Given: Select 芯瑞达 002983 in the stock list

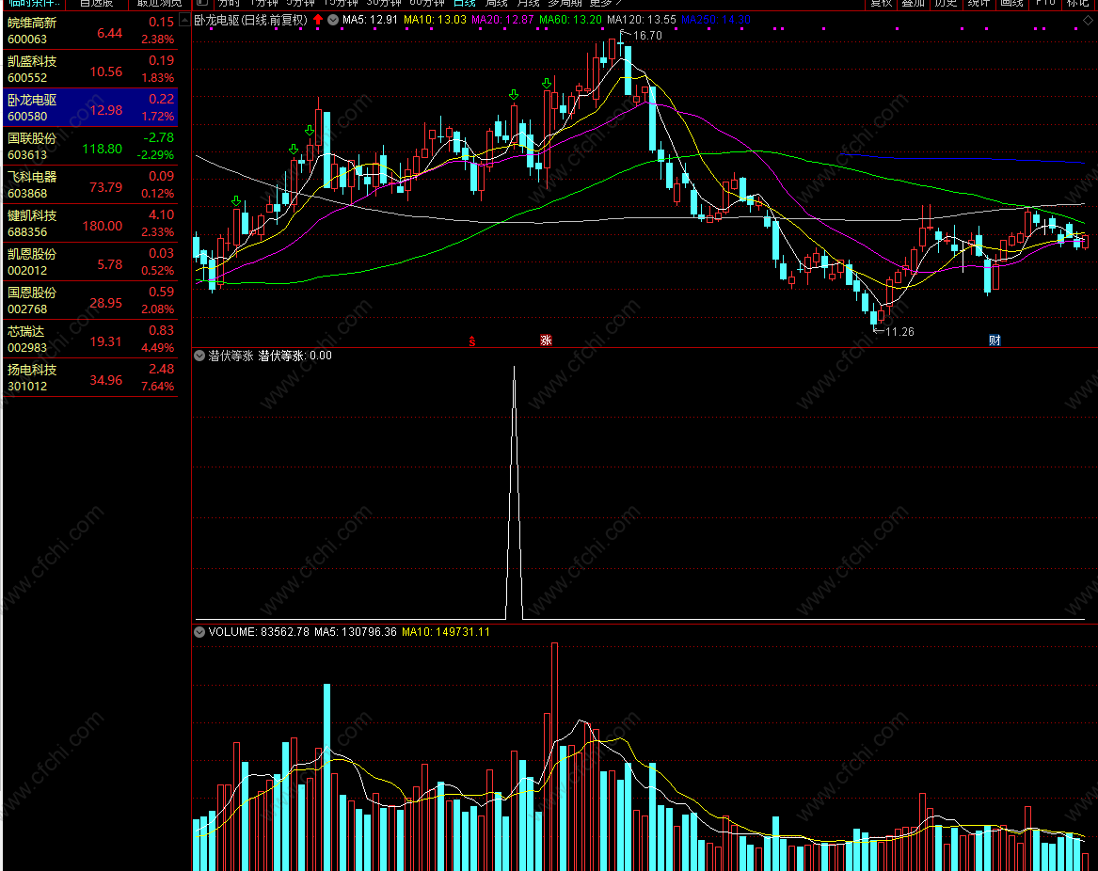Looking at the screenshot, I should click(90, 339).
